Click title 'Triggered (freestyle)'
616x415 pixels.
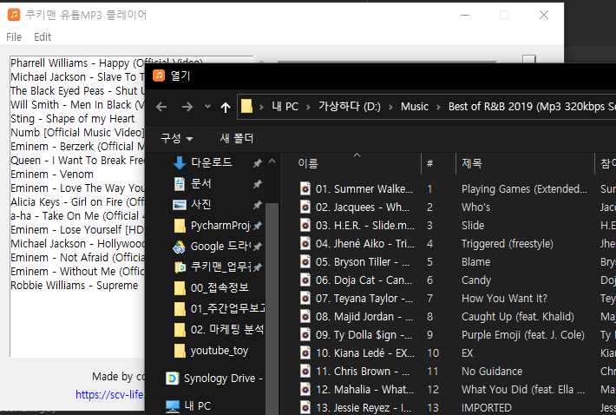click(508, 244)
